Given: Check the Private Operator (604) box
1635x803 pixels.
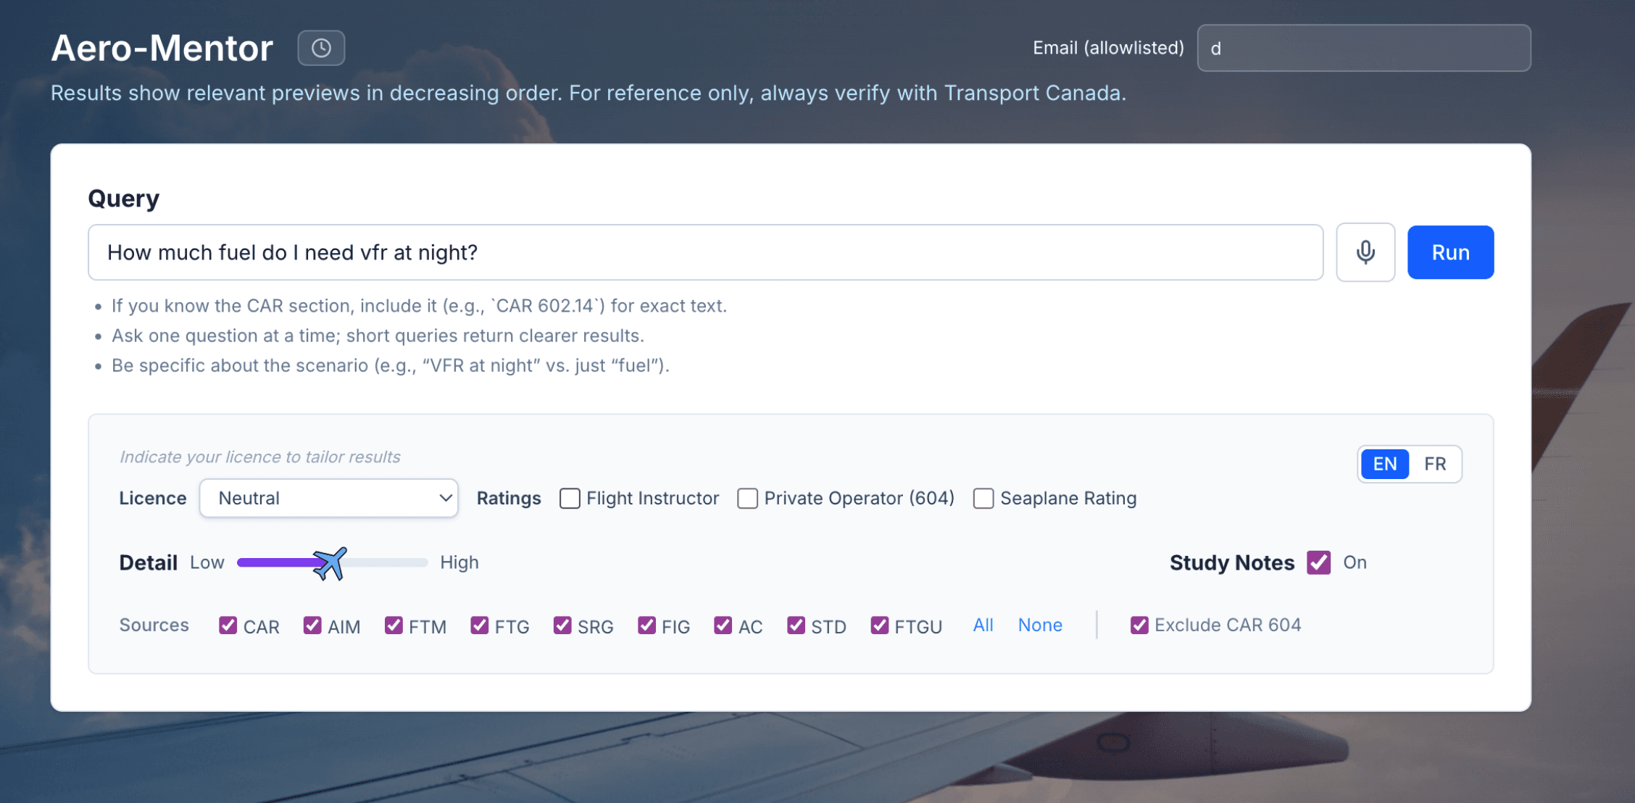Looking at the screenshot, I should tap(747, 499).
